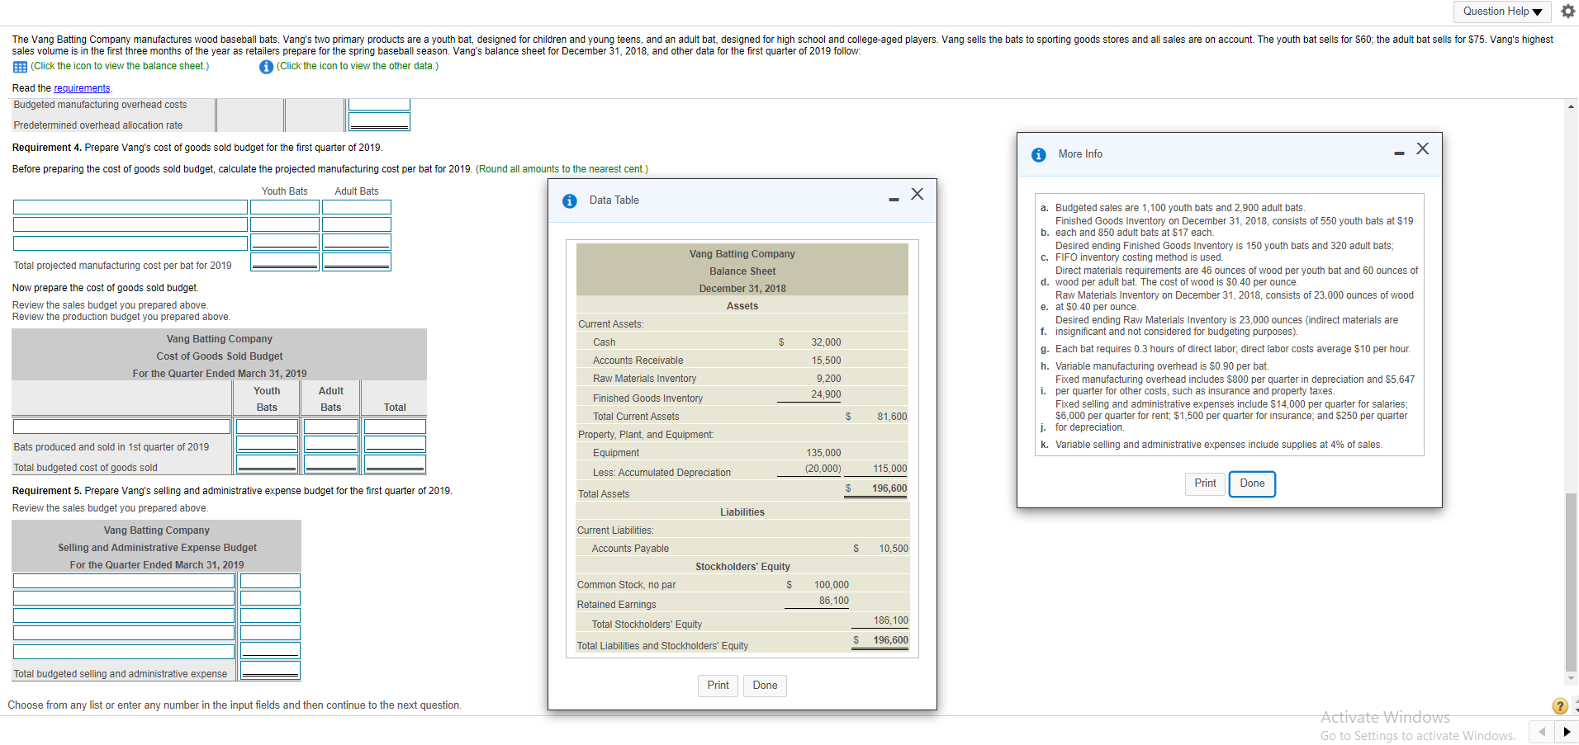The image size is (1579, 745).
Task: Select first Selling and Administrative expense label field
Action: pyautogui.click(x=124, y=581)
